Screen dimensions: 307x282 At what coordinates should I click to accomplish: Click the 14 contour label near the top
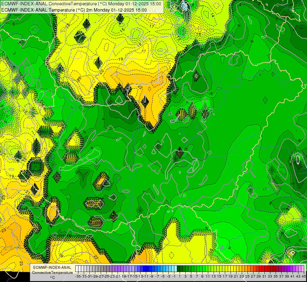tap(213, 15)
